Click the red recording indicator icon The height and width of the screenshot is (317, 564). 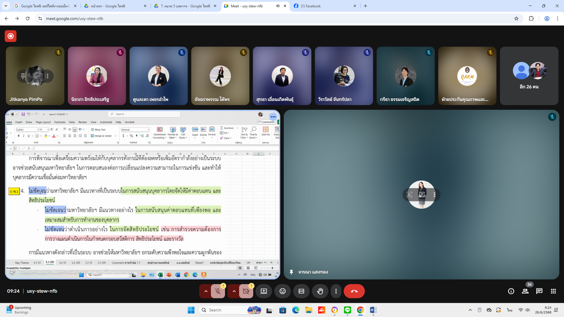tap(11, 36)
